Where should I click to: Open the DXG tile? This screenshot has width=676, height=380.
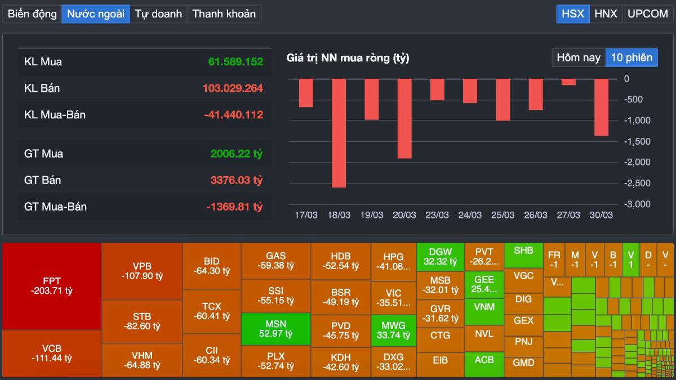pyautogui.click(x=393, y=362)
